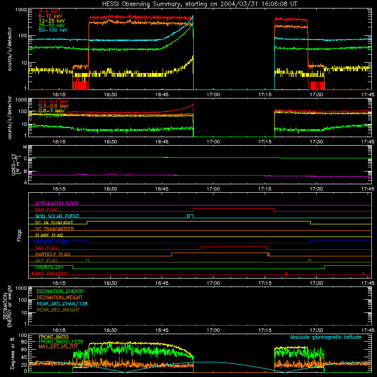This screenshot has width=377, height=377.
Task: Select the GAP_FLAG label
Action: click(x=46, y=210)
